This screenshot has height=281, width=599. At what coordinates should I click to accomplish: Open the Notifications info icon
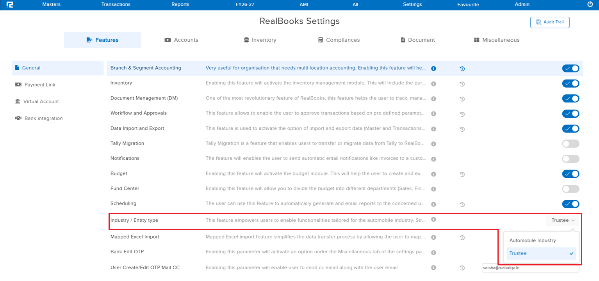point(433,159)
